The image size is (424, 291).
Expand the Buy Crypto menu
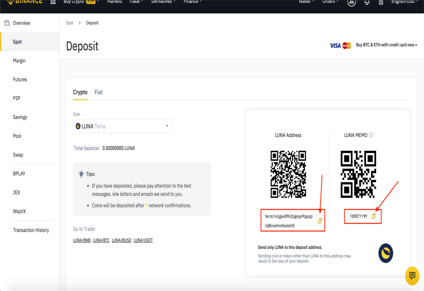(x=81, y=2)
